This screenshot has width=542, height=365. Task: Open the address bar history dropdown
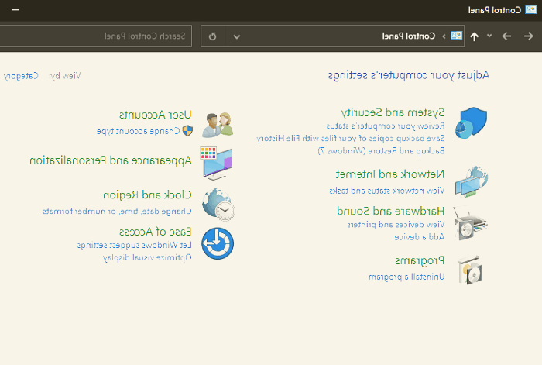(x=237, y=36)
